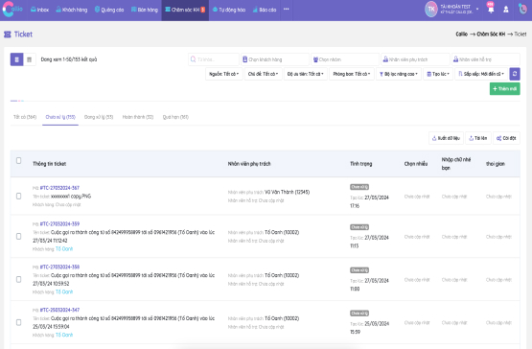
Task: Open the Tự động hóa menu
Action: [229, 10]
